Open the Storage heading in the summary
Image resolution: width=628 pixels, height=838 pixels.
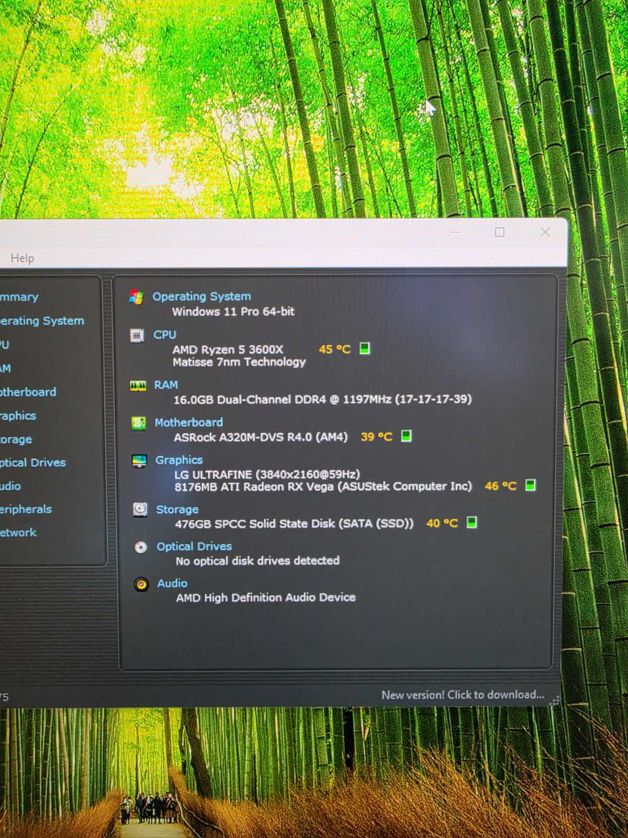coord(177,509)
